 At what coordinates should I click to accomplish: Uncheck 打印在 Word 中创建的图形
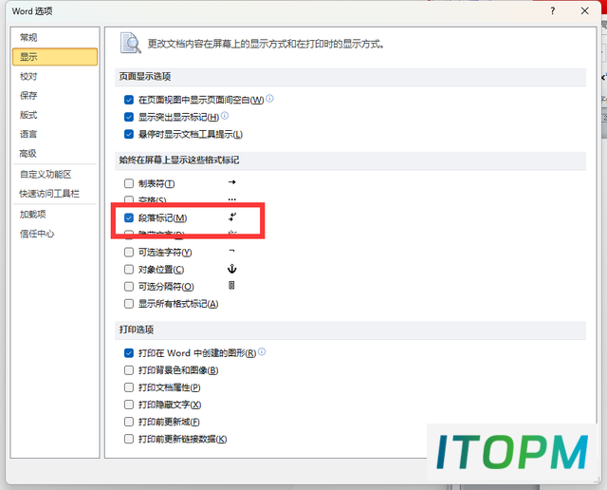click(x=129, y=353)
